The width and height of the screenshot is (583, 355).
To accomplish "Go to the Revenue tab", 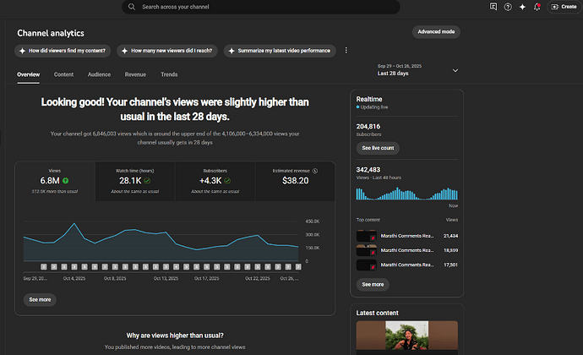I will point(135,74).
